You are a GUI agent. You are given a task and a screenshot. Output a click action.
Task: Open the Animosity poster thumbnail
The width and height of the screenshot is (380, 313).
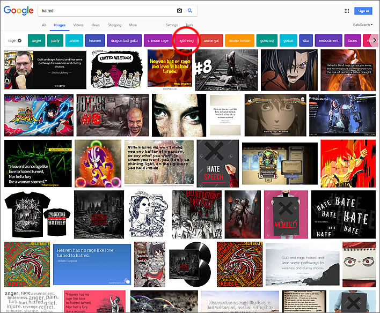point(286,214)
